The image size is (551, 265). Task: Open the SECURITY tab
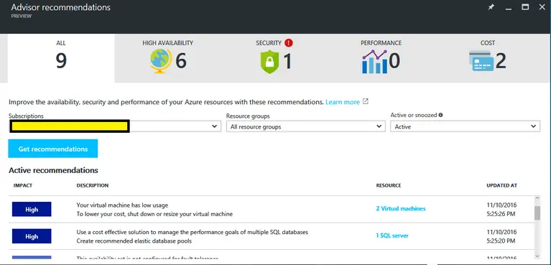(x=274, y=58)
